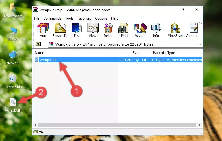This screenshot has height=141, width=222.
Task: Open the File menu
Action: [37, 18]
